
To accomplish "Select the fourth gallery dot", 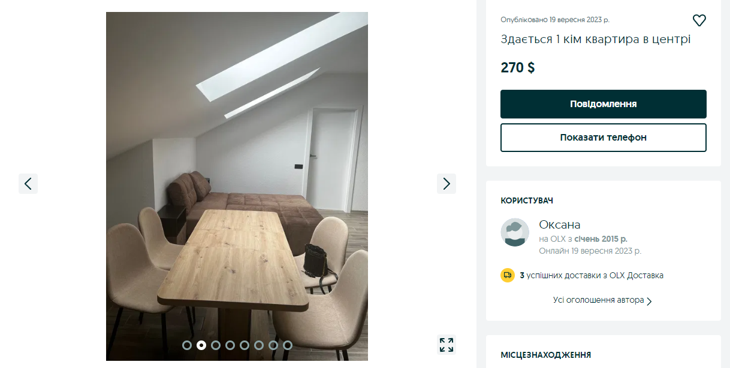I will [x=230, y=345].
